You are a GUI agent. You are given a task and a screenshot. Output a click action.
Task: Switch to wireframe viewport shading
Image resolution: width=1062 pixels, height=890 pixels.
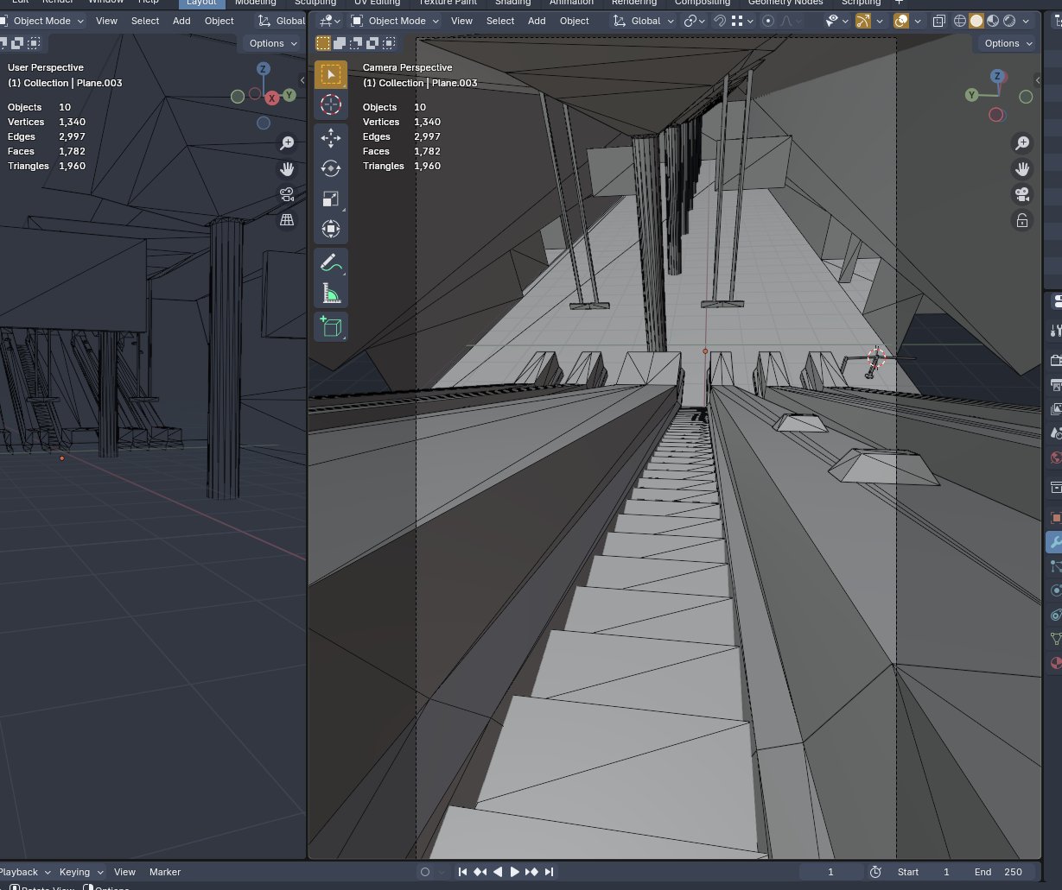(959, 21)
